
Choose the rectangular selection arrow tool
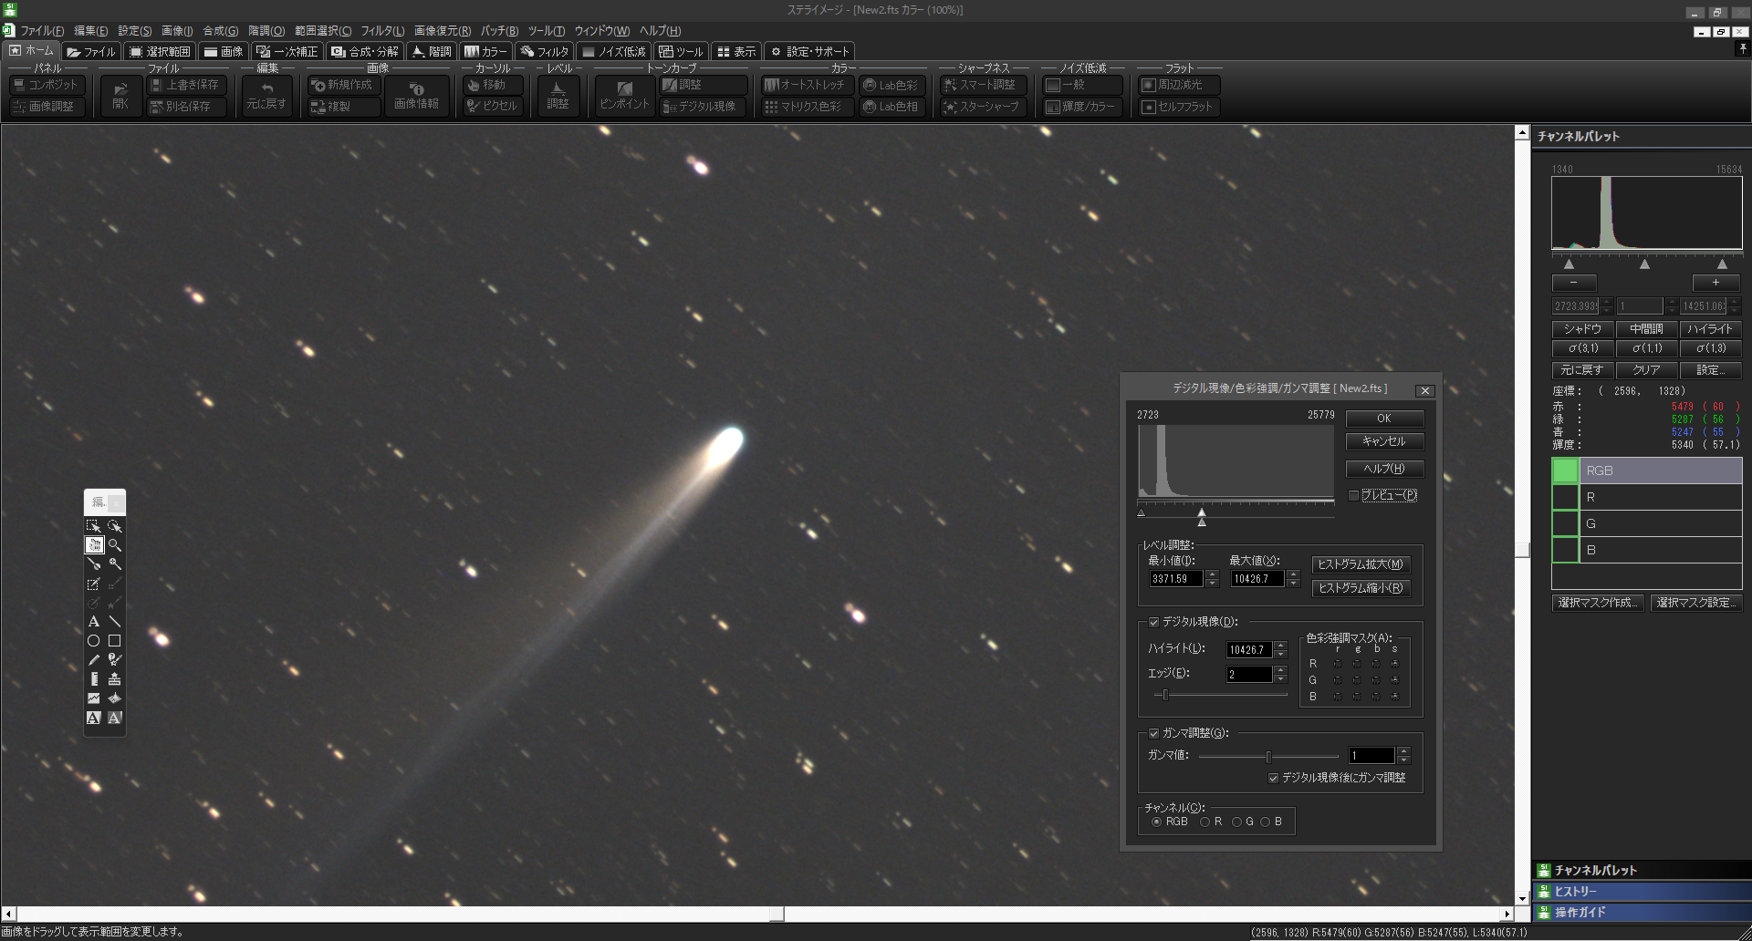(93, 526)
